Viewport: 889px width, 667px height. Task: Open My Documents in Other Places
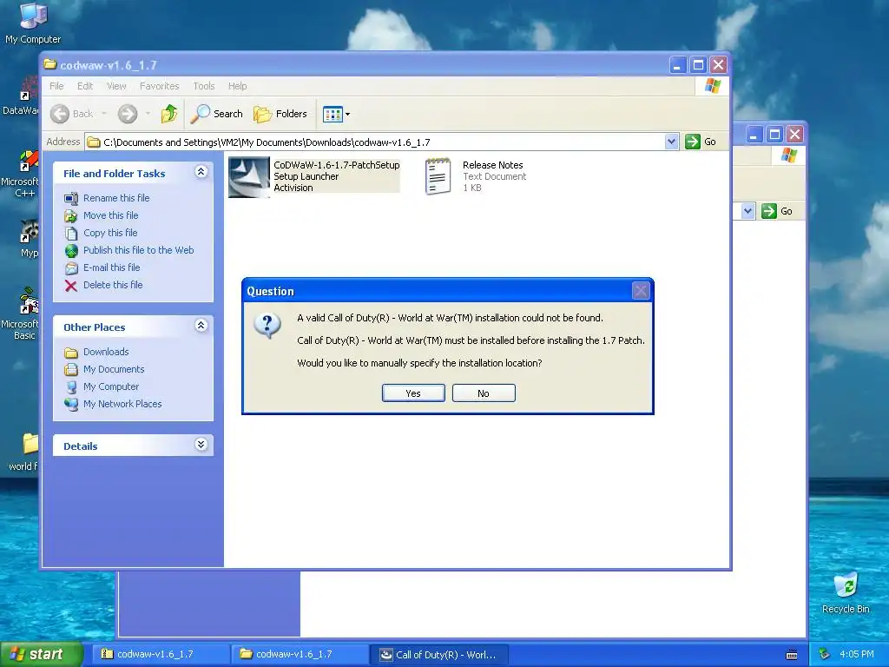[114, 369]
